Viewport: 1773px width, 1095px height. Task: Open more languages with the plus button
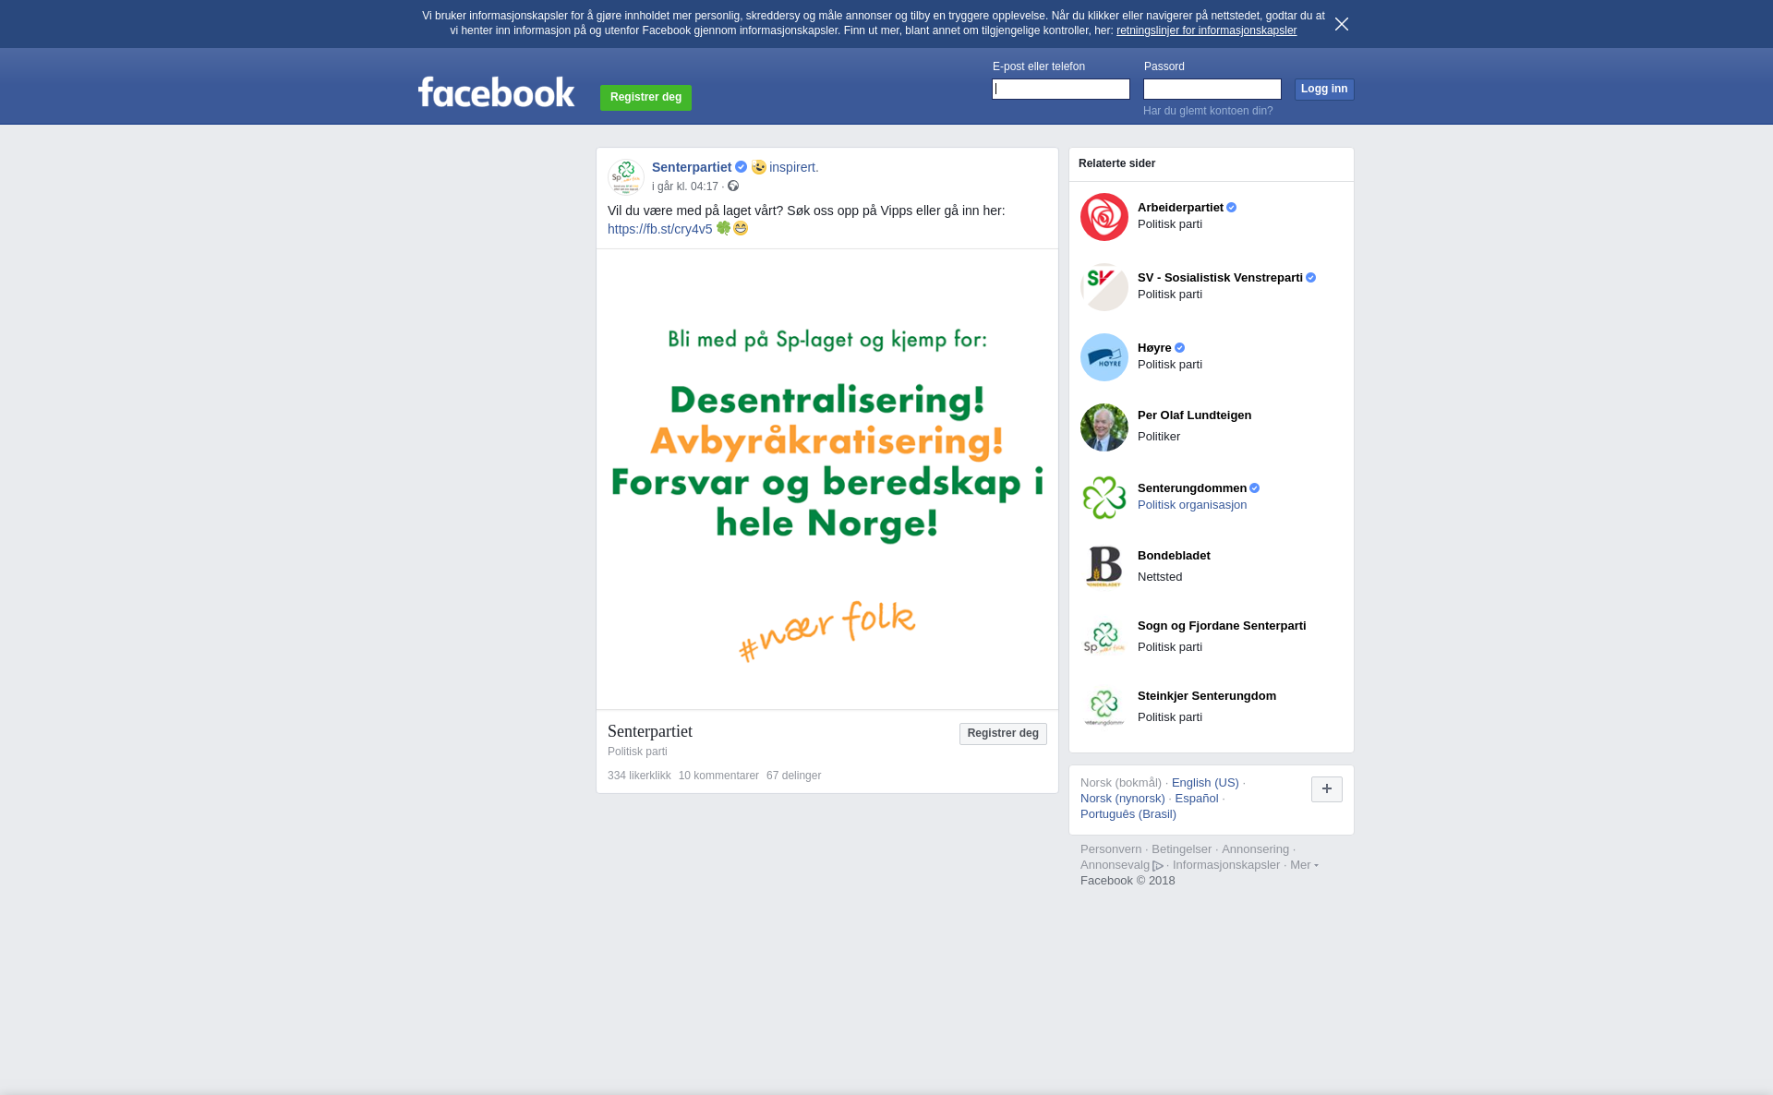(1327, 789)
